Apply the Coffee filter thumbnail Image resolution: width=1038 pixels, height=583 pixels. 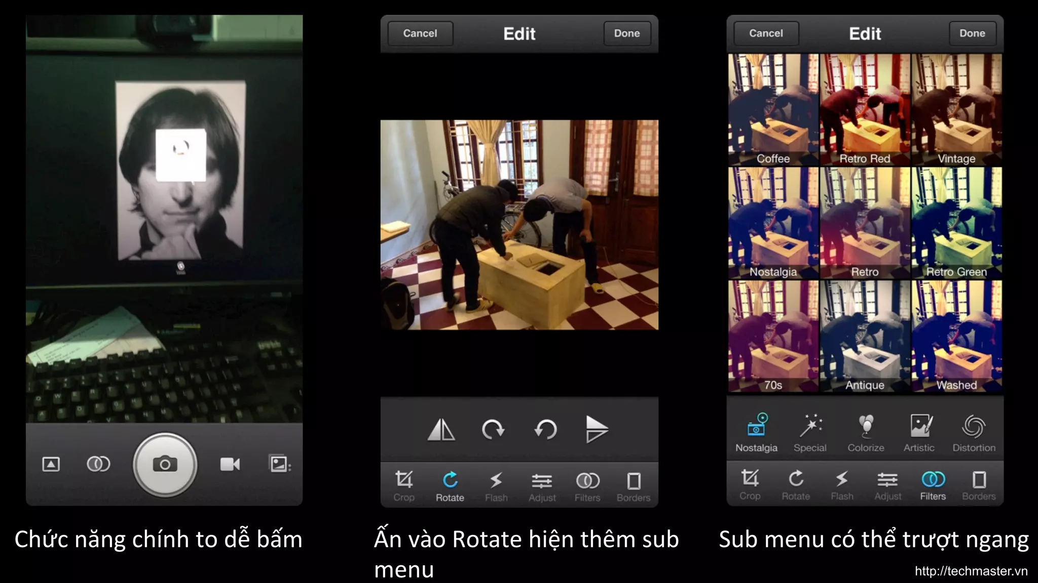[x=773, y=109]
